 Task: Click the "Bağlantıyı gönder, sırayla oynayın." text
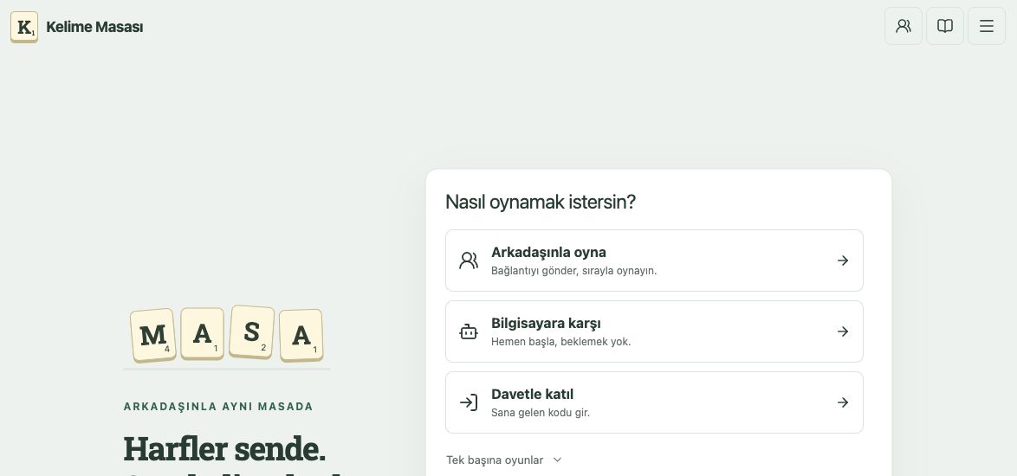[574, 271]
